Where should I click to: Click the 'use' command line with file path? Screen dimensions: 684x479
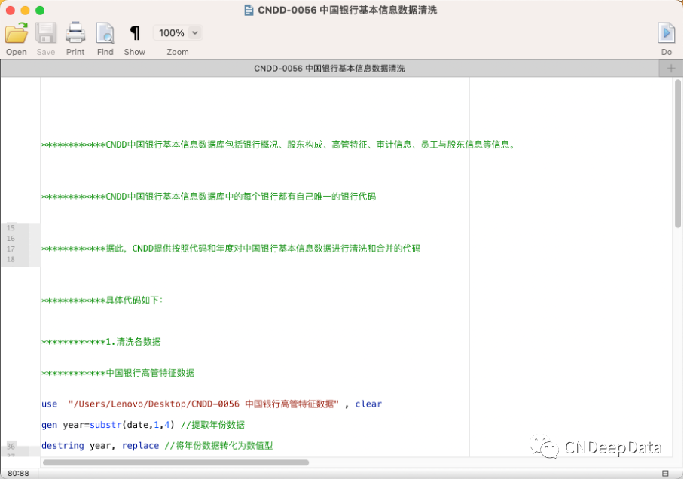(212, 404)
